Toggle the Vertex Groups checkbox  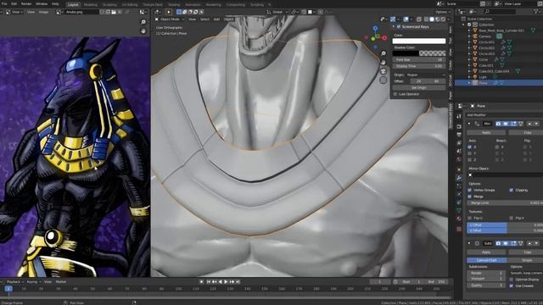470,190
